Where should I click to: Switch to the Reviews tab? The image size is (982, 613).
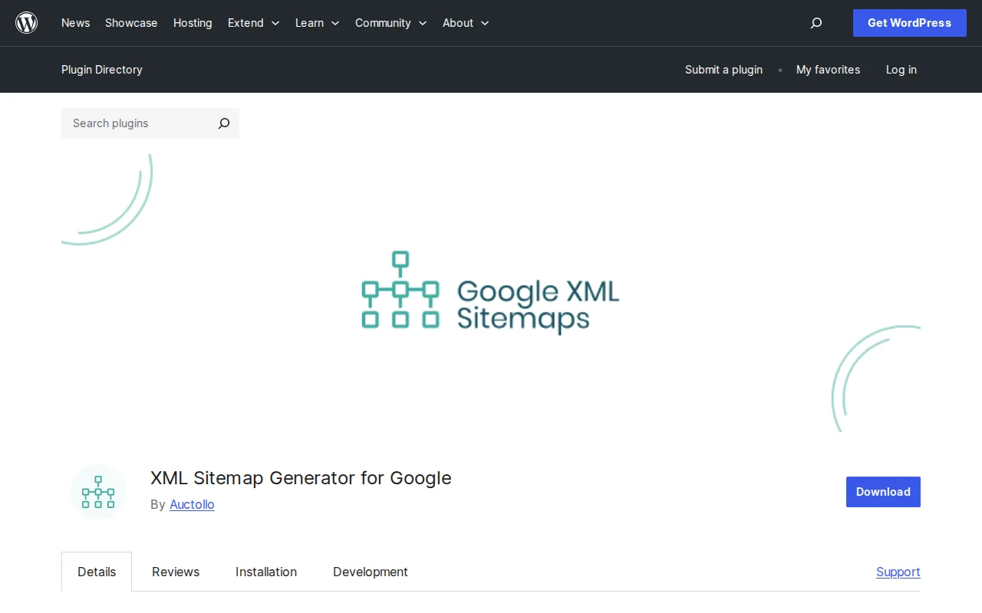pyautogui.click(x=176, y=572)
